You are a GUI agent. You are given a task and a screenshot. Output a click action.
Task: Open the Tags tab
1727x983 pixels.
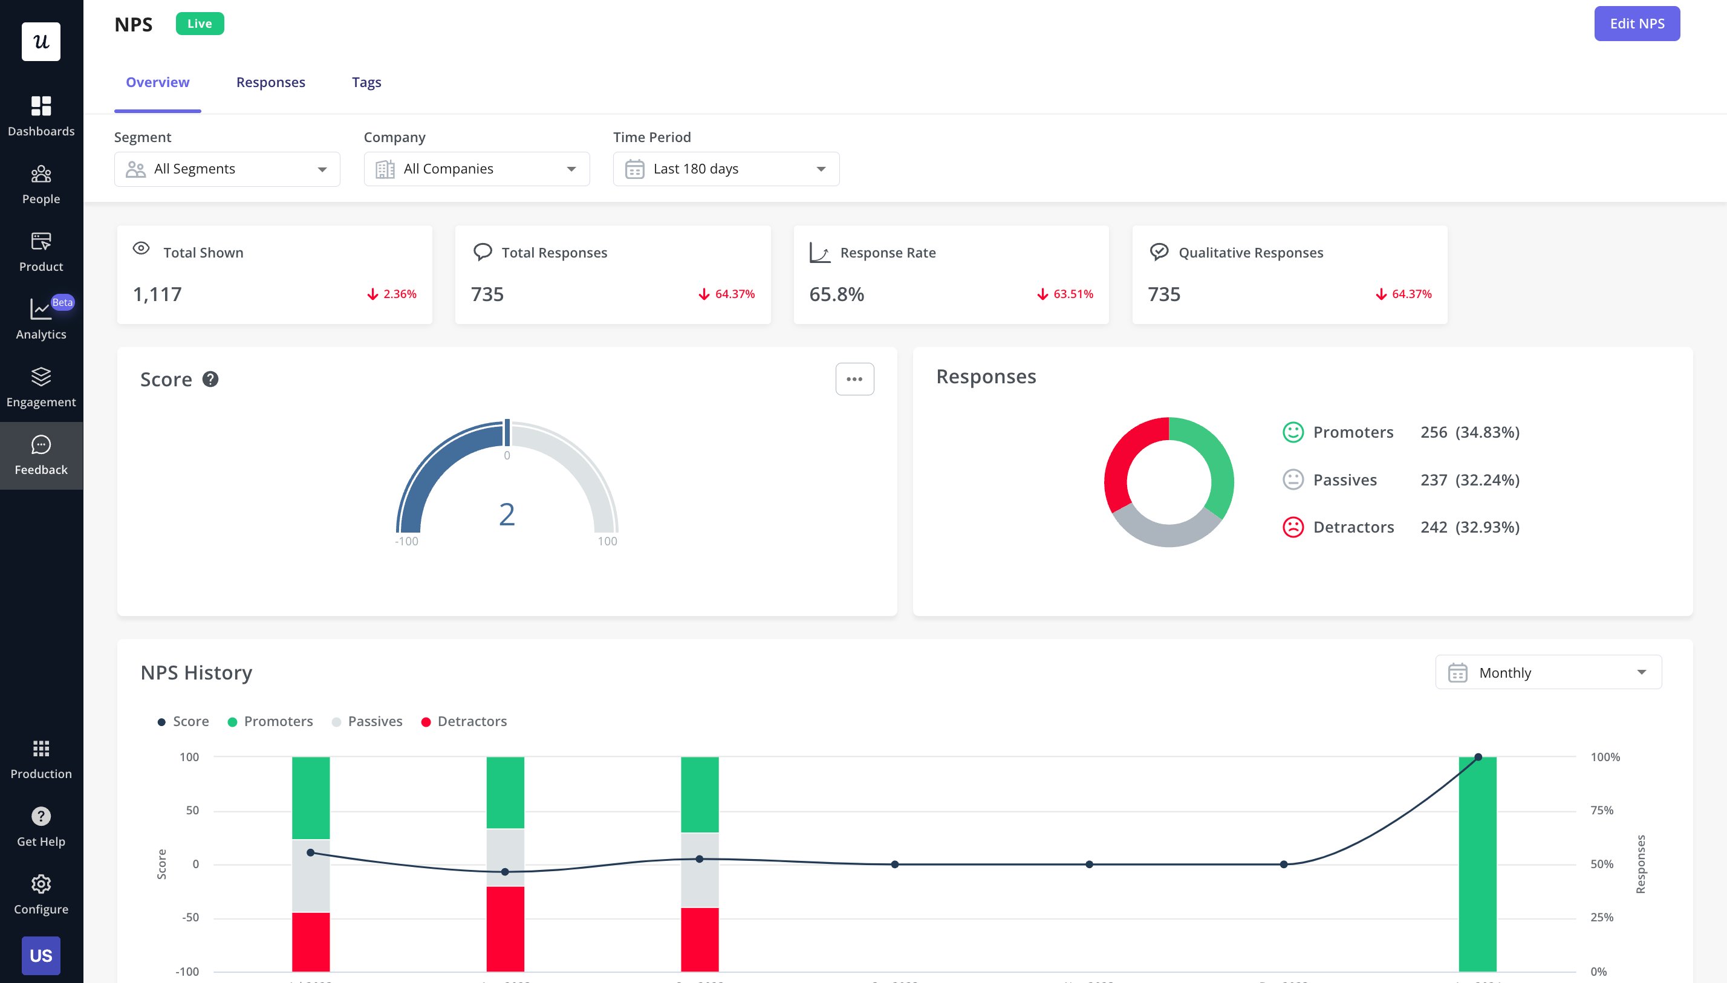366,82
